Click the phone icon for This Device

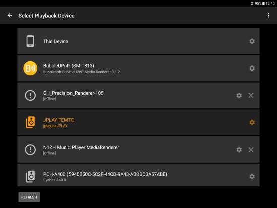pyautogui.click(x=30, y=41)
